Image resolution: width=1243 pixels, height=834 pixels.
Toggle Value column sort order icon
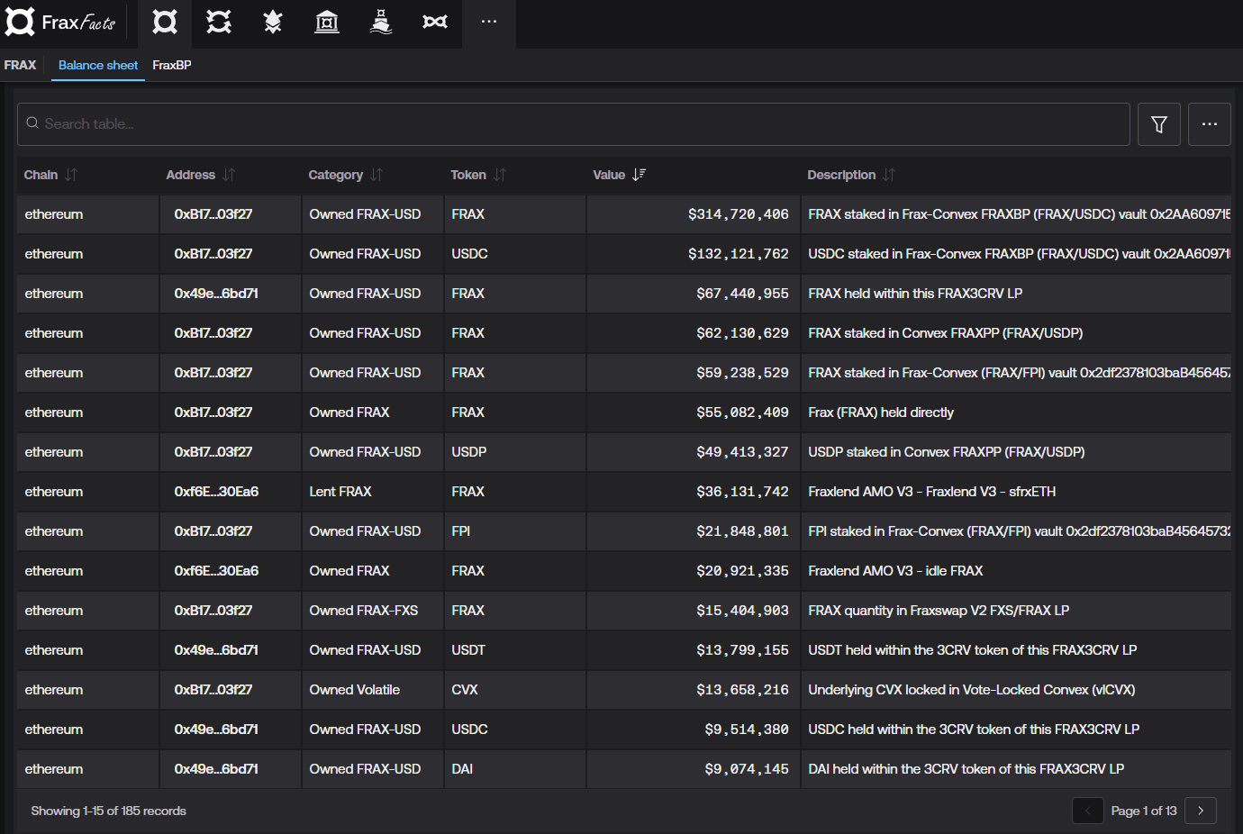(x=639, y=175)
